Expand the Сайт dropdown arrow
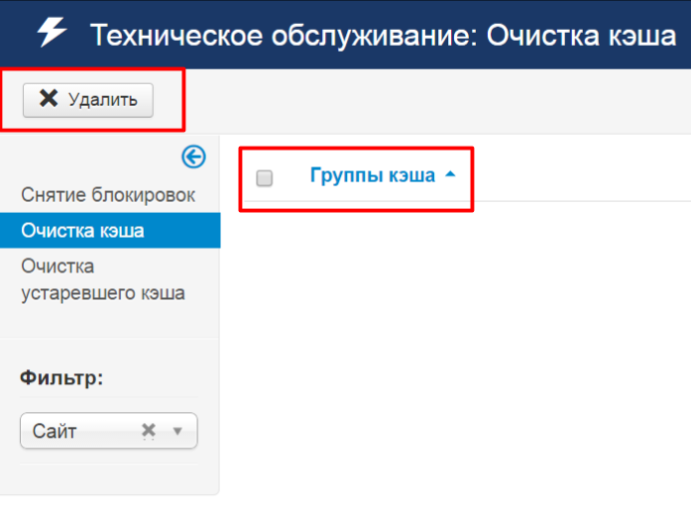691x517 pixels. 178,431
